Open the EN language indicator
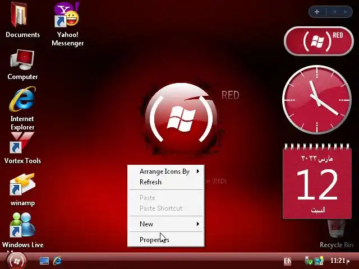Viewport: 359px width, 269px height. pos(287,261)
